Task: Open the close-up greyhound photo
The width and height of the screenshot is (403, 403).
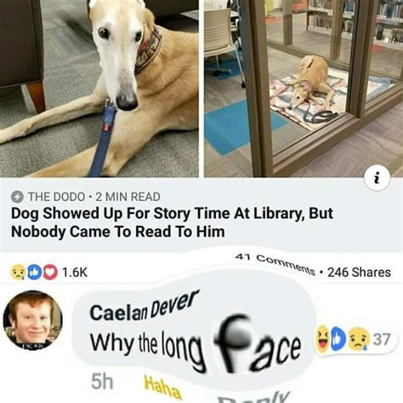Action: 99,89
